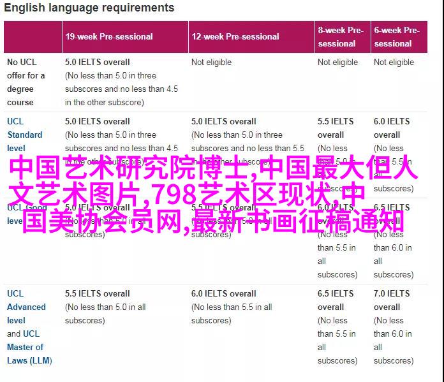This screenshot has width=444, height=382.
Task: Click 7.0 IELTS overall in Advanced level row
Action: point(392,300)
